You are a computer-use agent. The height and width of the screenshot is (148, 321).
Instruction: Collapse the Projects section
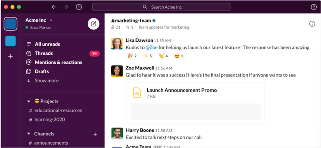29,101
